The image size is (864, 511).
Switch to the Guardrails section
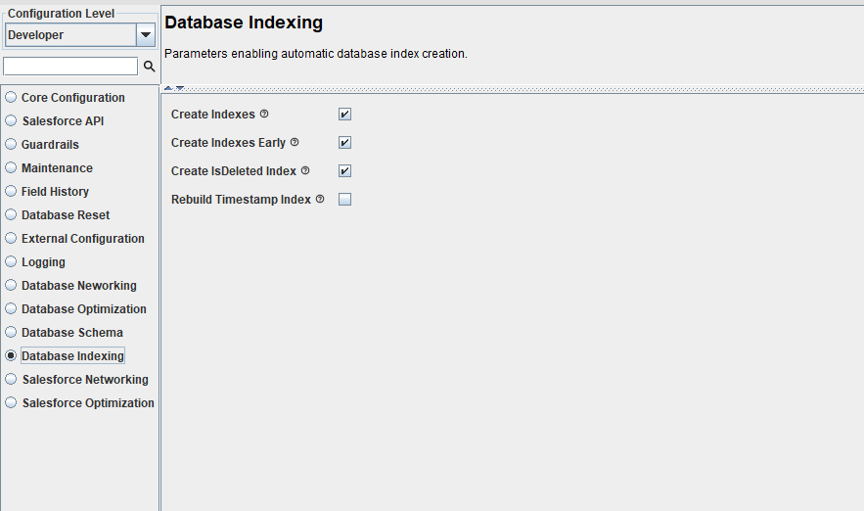pos(42,145)
